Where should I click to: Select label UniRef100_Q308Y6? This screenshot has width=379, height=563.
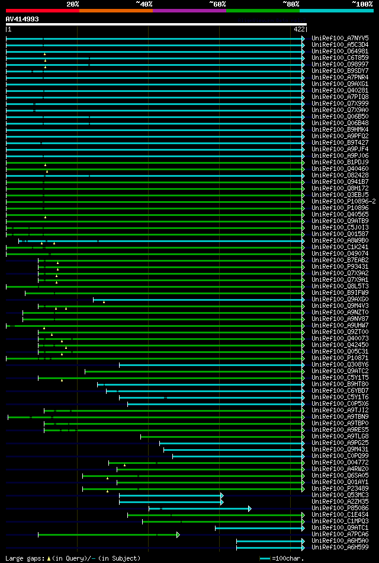point(341,364)
